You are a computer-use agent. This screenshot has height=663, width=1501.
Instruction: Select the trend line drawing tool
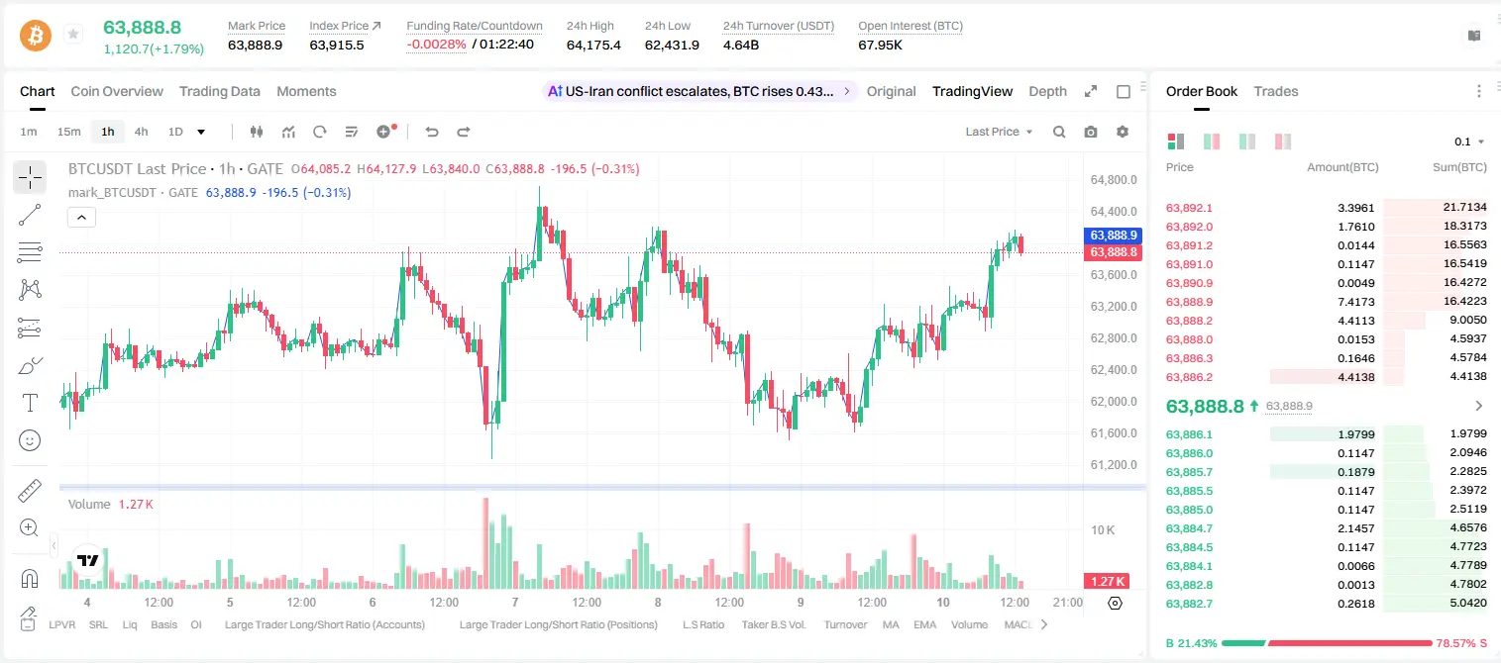[30, 215]
